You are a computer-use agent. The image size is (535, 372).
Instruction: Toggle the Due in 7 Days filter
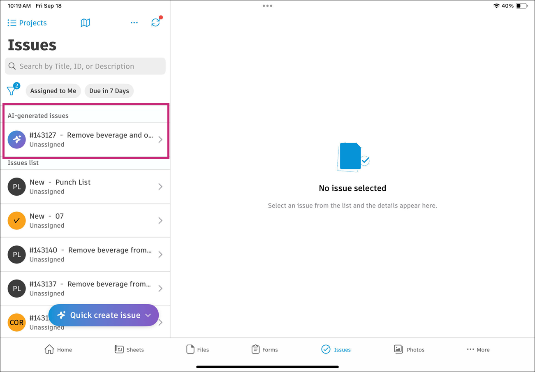(109, 91)
